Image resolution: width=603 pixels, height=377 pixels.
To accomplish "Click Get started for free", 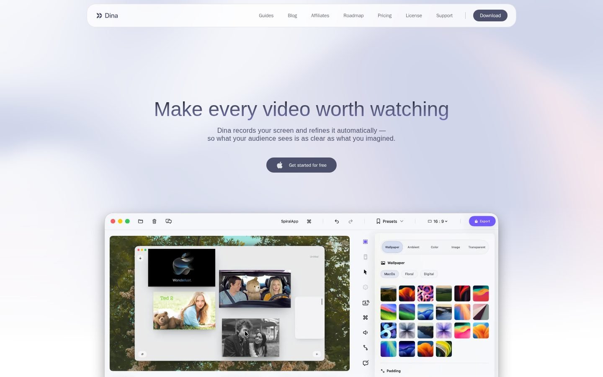I will tap(301, 165).
